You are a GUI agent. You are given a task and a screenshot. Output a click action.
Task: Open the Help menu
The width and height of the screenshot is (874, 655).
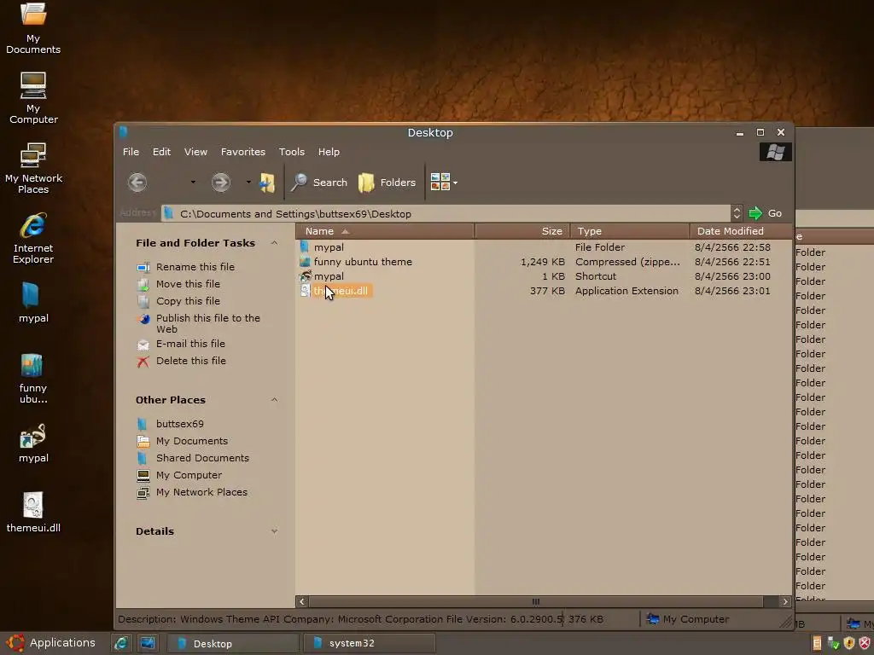click(329, 152)
